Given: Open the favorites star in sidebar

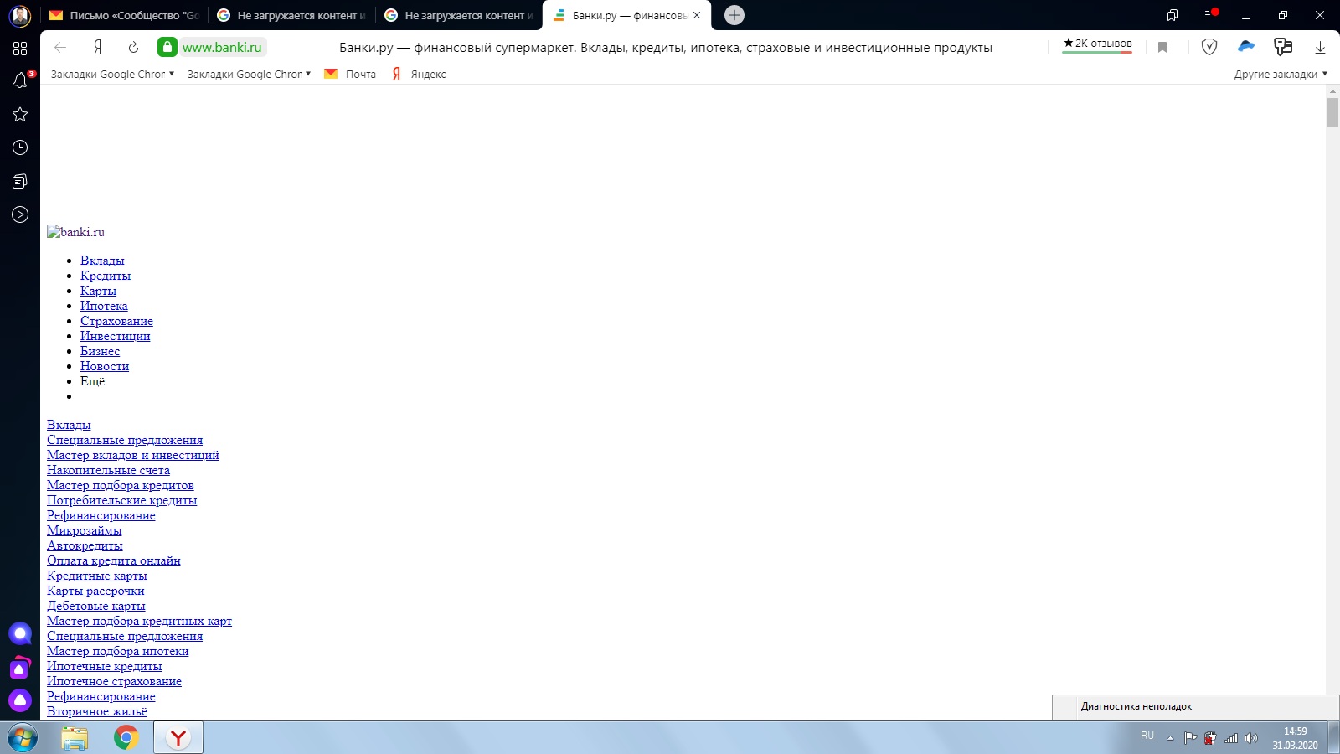Looking at the screenshot, I should pos(20,114).
